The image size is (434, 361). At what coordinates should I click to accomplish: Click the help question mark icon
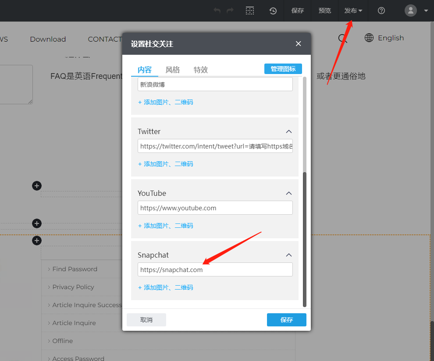coord(381,11)
